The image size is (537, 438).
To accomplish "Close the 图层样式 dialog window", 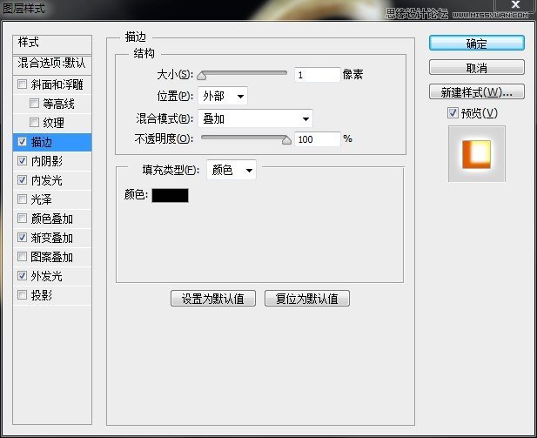I will click(x=515, y=5).
